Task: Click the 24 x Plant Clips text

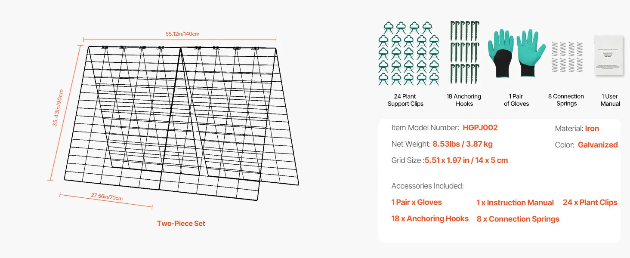Action: [x=590, y=202]
